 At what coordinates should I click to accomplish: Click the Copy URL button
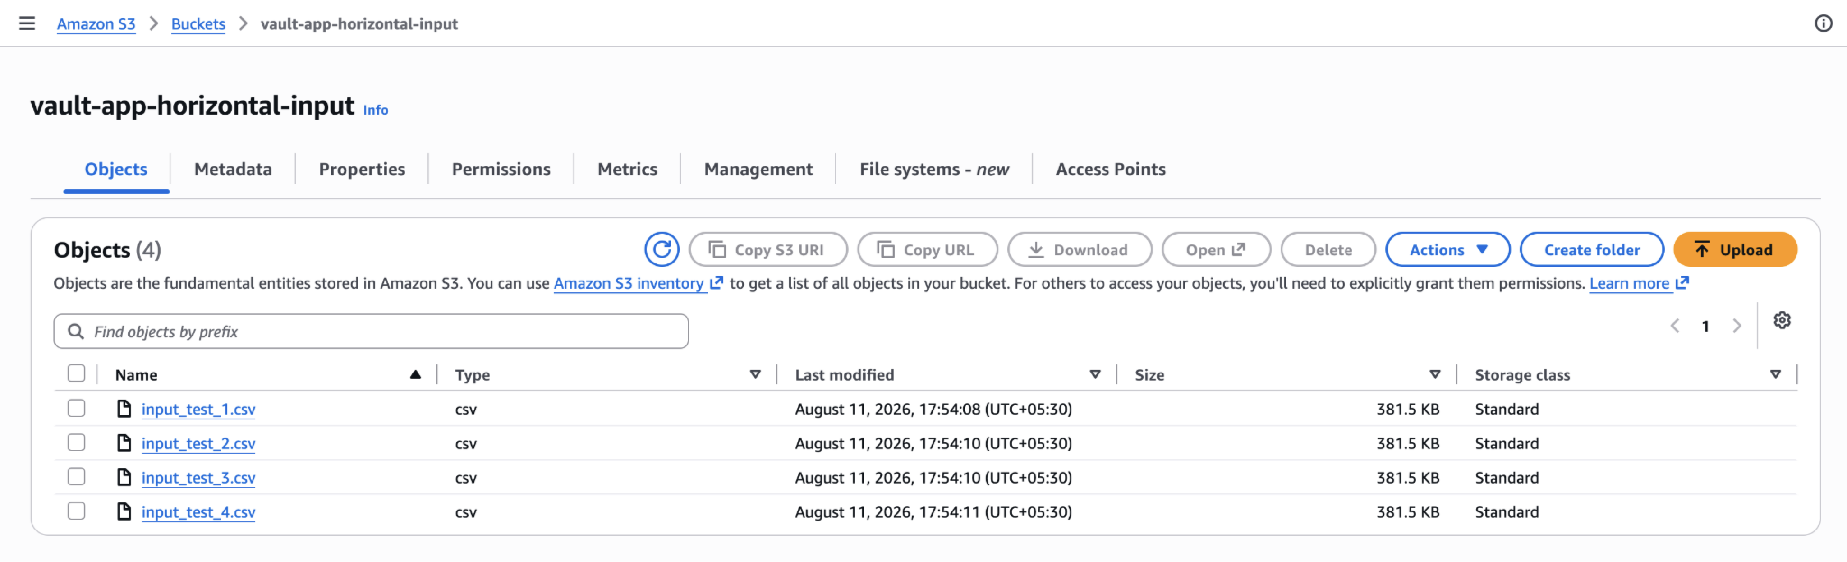tap(927, 249)
